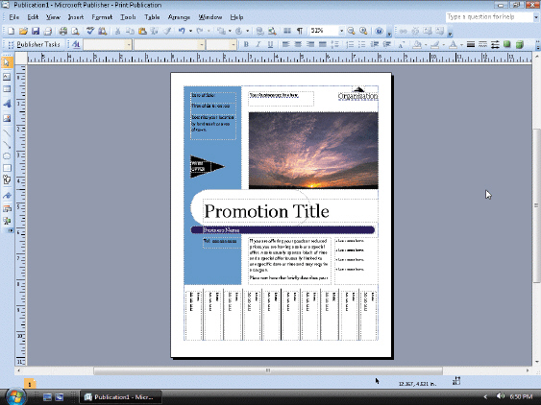
Task: Open Print Preview
Action: pyautogui.click(x=75, y=31)
